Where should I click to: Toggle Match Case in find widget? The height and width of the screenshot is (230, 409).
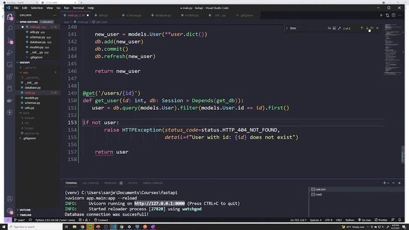(x=329, y=28)
